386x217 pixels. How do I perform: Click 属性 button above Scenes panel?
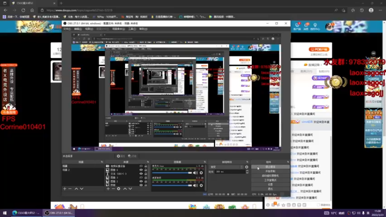(121, 156)
